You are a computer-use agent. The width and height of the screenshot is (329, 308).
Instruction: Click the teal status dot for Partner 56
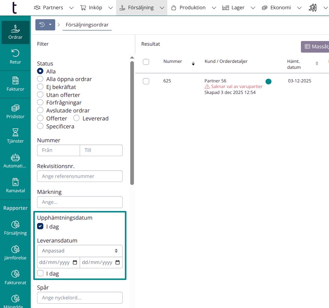coord(268,81)
